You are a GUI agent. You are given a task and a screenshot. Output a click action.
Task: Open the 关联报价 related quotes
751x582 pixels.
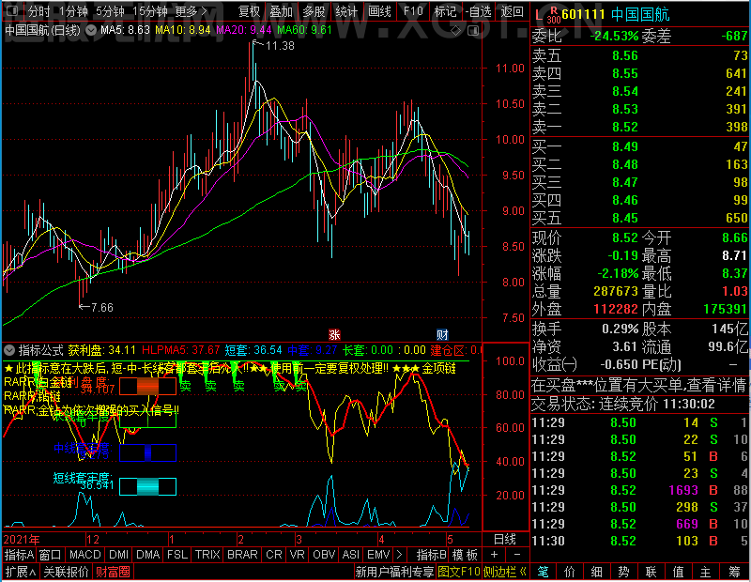point(66,572)
